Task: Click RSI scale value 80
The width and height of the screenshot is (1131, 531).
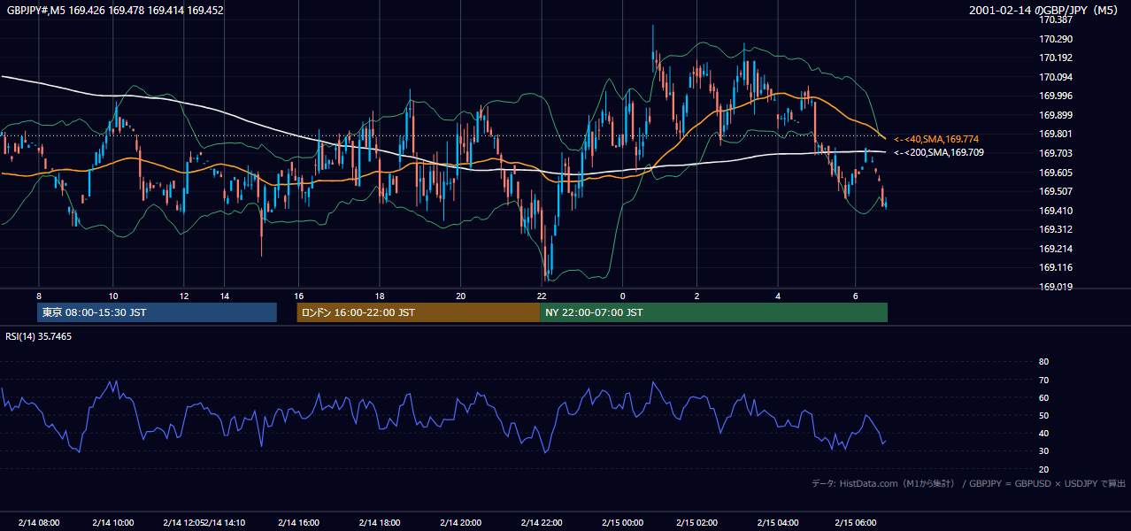Action: coord(1043,362)
